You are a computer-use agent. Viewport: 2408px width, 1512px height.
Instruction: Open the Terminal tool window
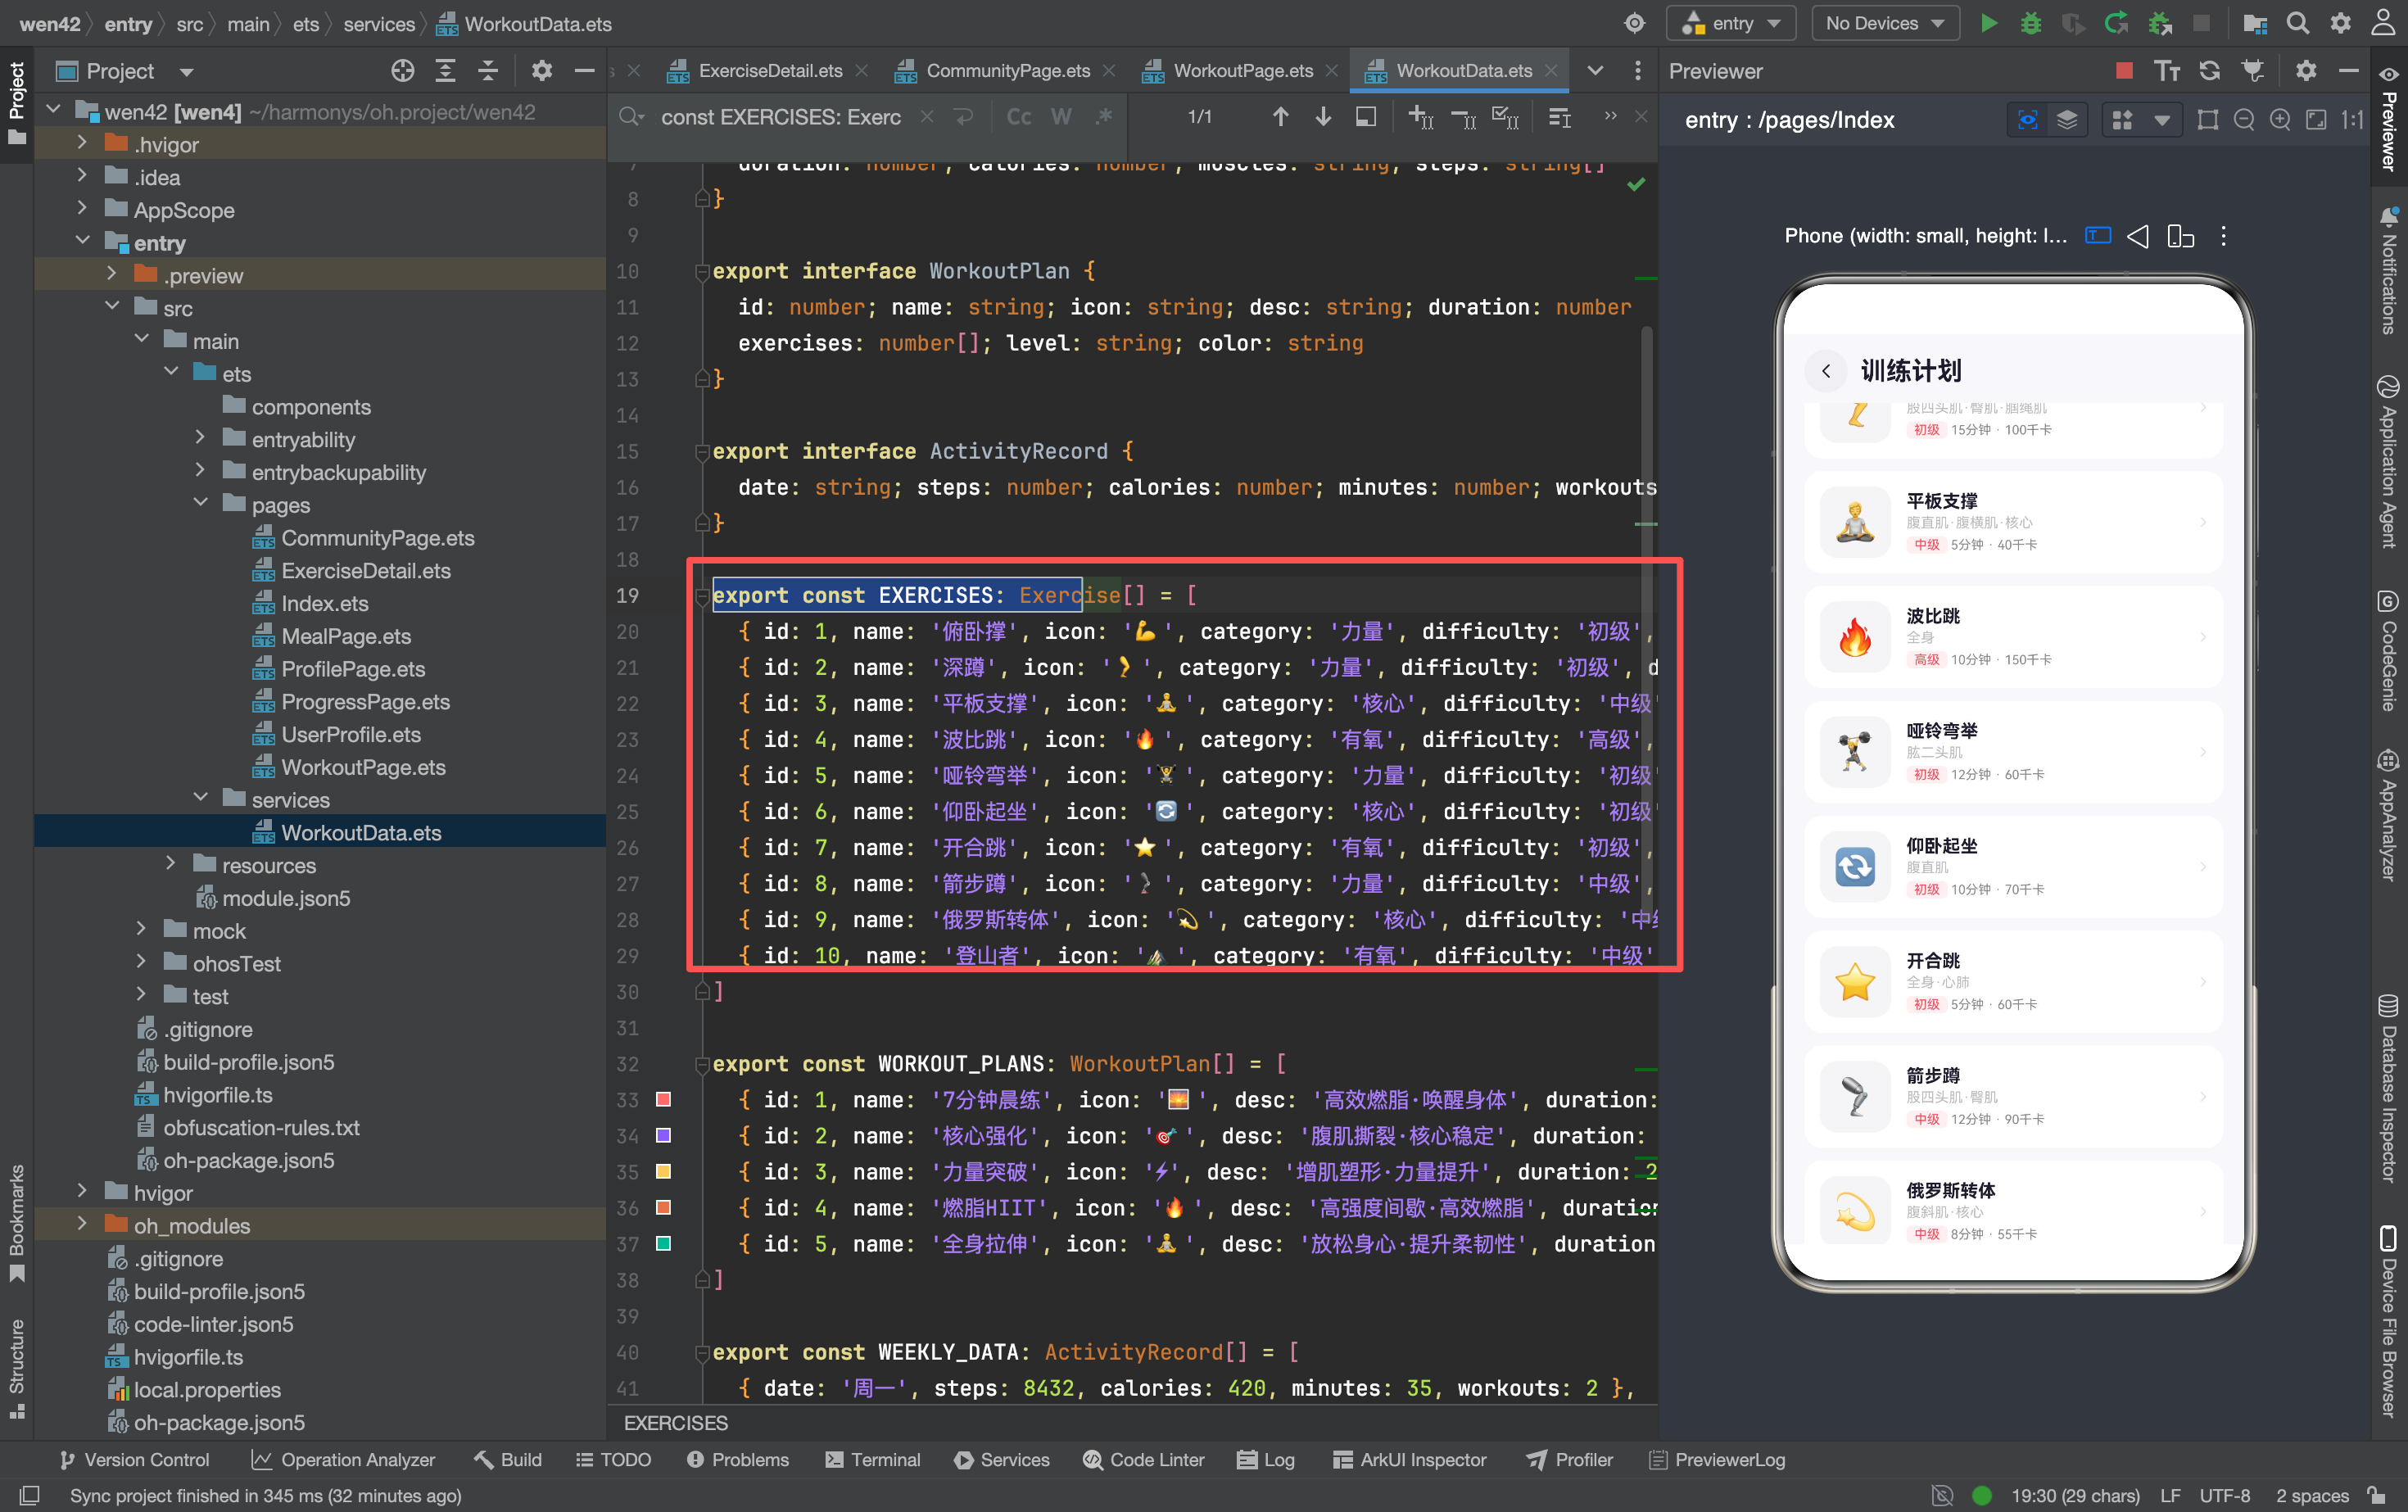coord(872,1459)
